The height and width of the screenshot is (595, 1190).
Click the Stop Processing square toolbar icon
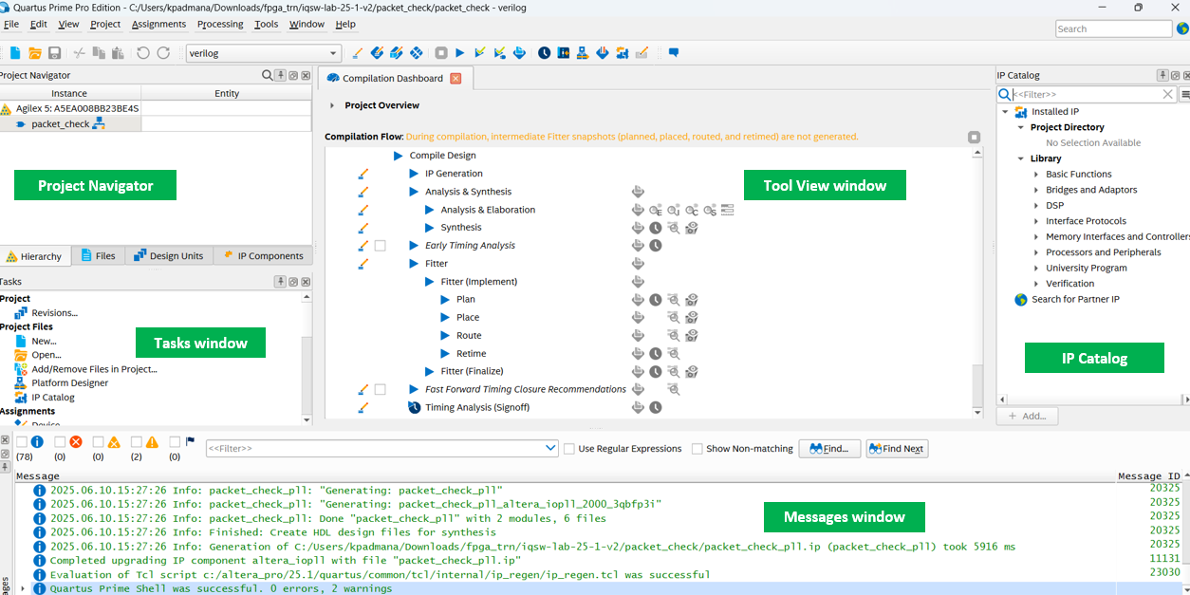click(441, 53)
